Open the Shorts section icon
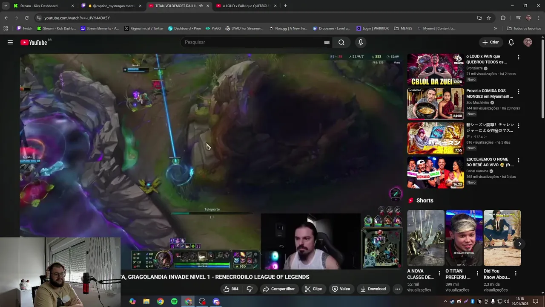The height and width of the screenshot is (307, 545). (411, 200)
